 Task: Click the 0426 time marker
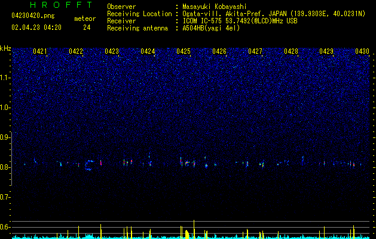(x=219, y=51)
